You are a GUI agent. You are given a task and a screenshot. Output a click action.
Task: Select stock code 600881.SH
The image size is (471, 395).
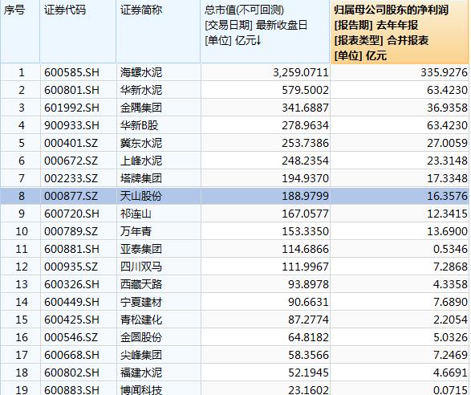point(71,249)
